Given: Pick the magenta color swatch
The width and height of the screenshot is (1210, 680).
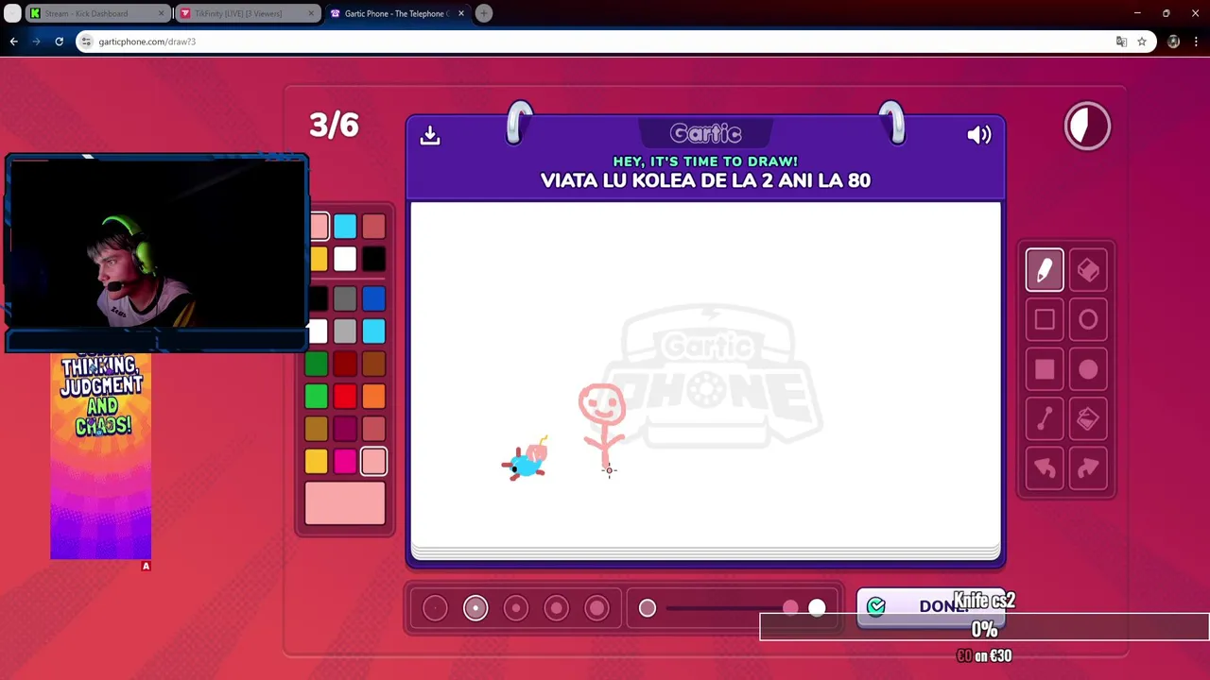Looking at the screenshot, I should click(345, 461).
